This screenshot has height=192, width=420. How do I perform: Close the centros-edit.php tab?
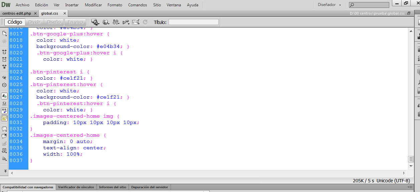[35, 14]
